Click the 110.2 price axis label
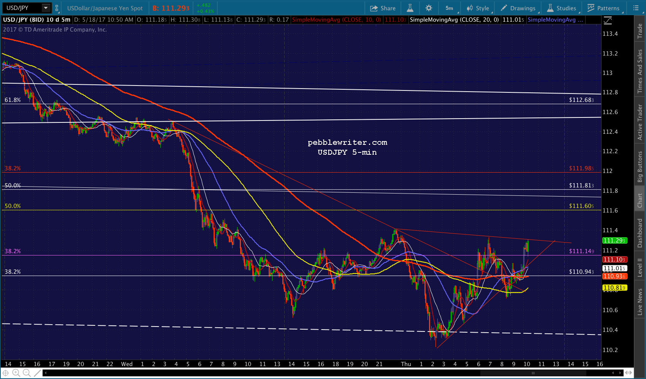 point(610,350)
